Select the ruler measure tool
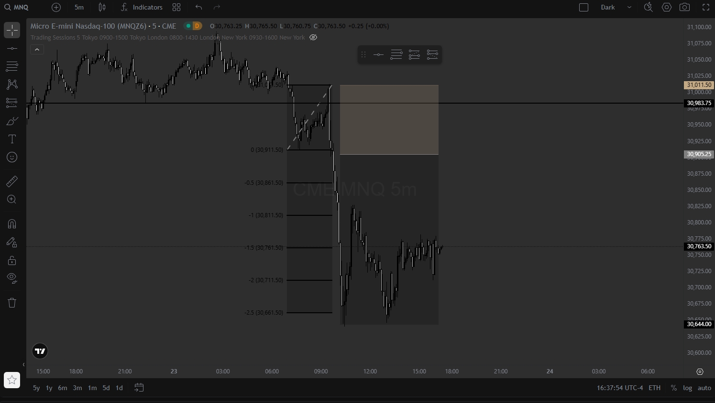The height and width of the screenshot is (403, 715). pos(12,181)
